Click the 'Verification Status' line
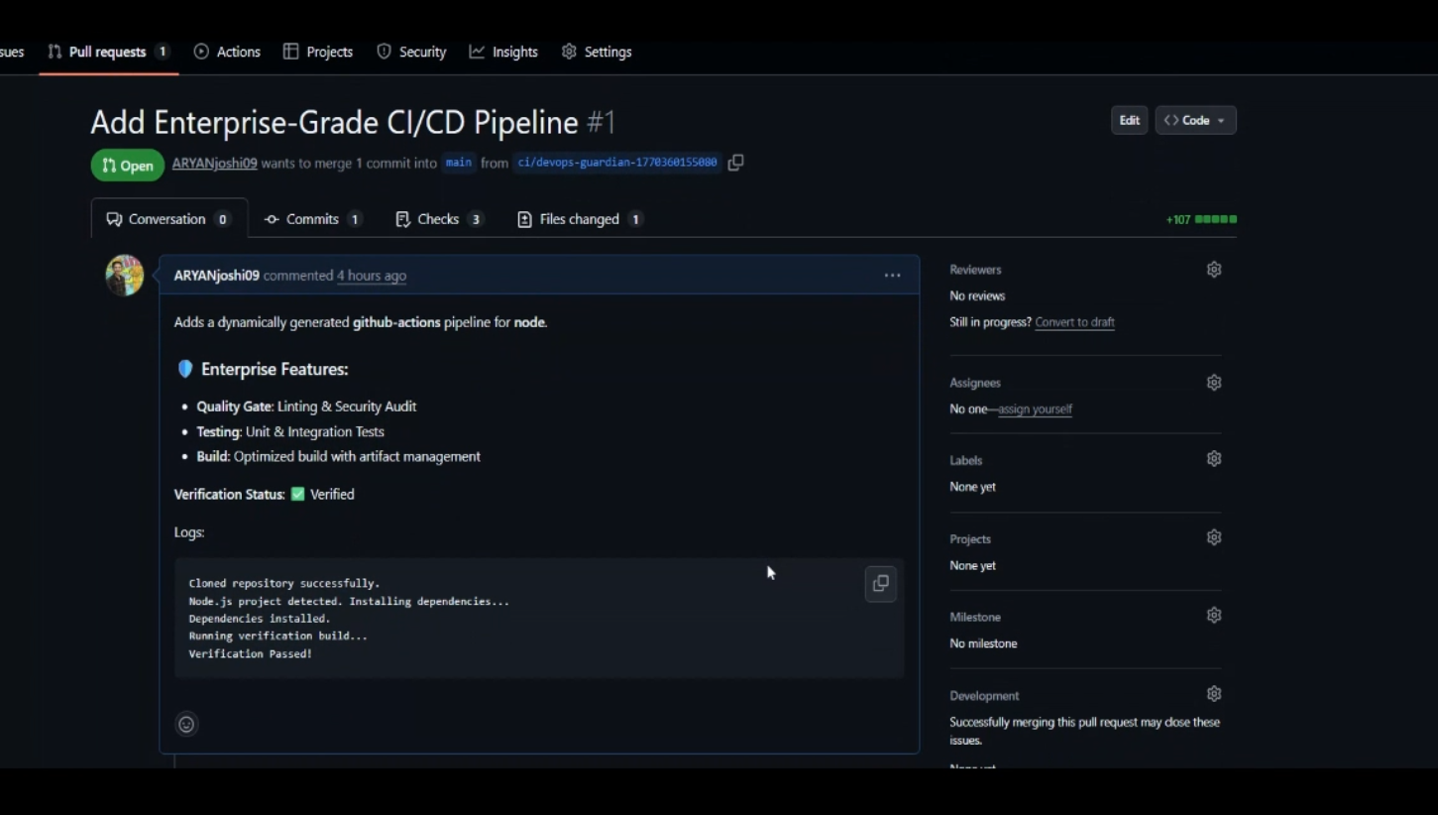This screenshot has width=1438, height=815. [x=265, y=495]
